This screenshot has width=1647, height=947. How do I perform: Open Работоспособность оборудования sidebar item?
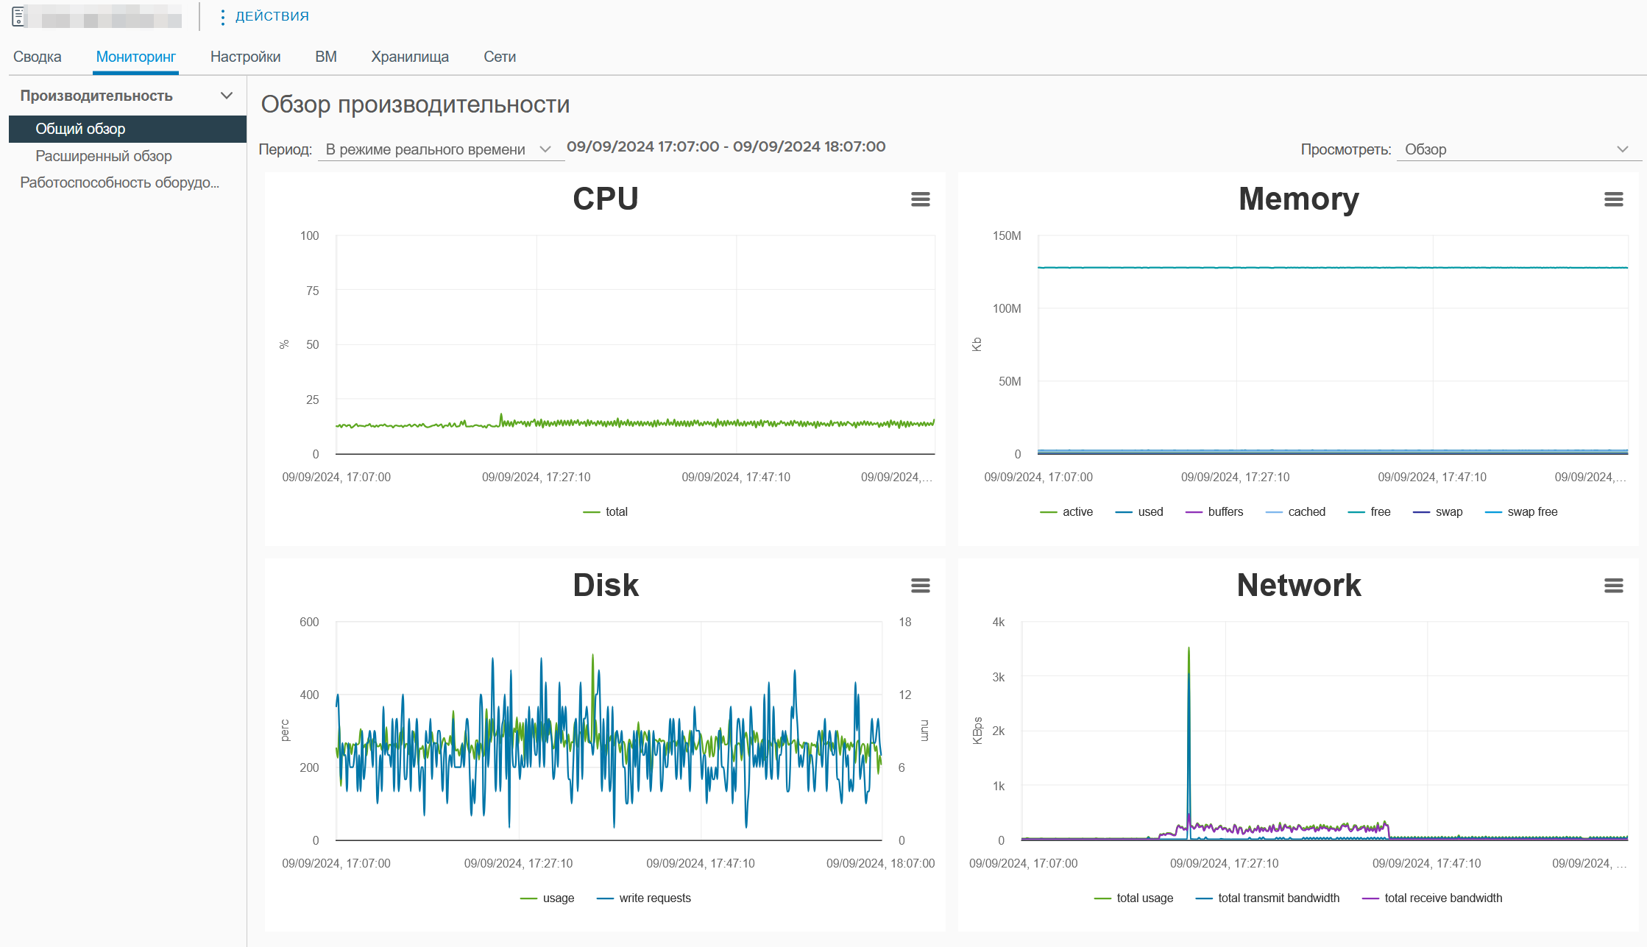pos(120,182)
